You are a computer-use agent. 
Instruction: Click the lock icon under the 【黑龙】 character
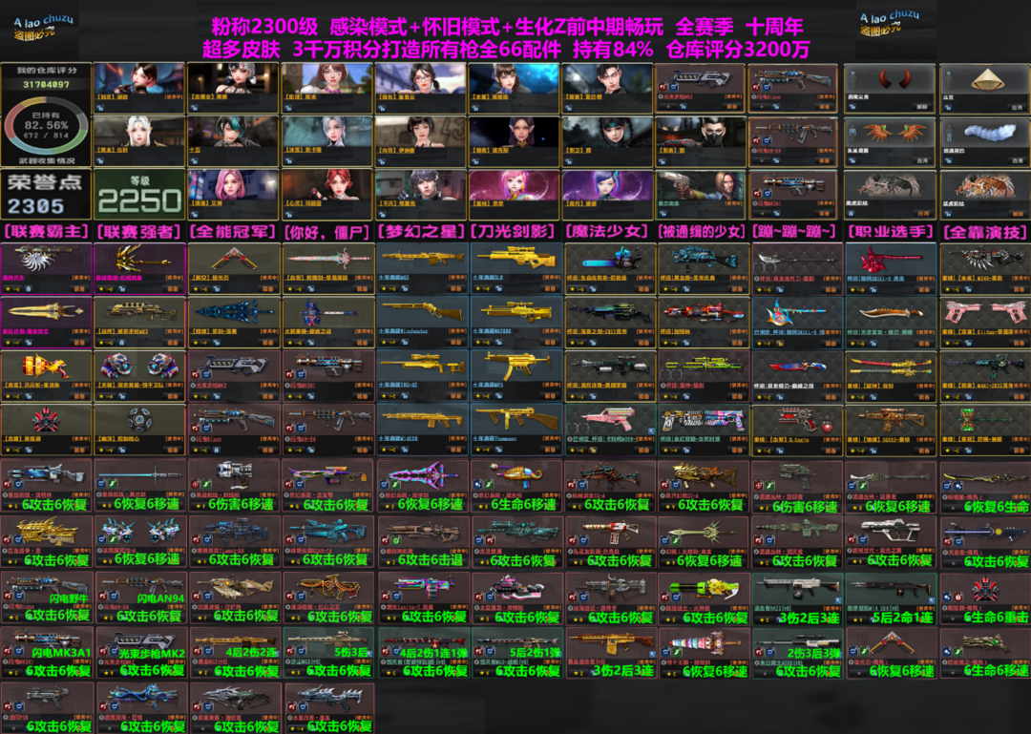click(x=100, y=160)
